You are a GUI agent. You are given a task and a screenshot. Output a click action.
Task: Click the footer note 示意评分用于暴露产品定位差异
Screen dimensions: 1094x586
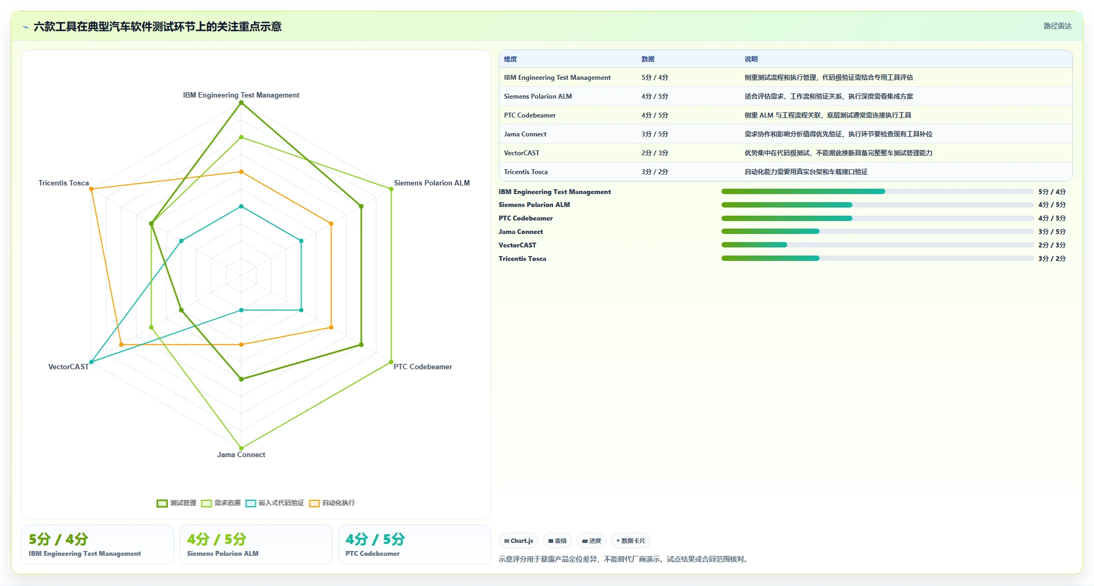[x=624, y=559]
